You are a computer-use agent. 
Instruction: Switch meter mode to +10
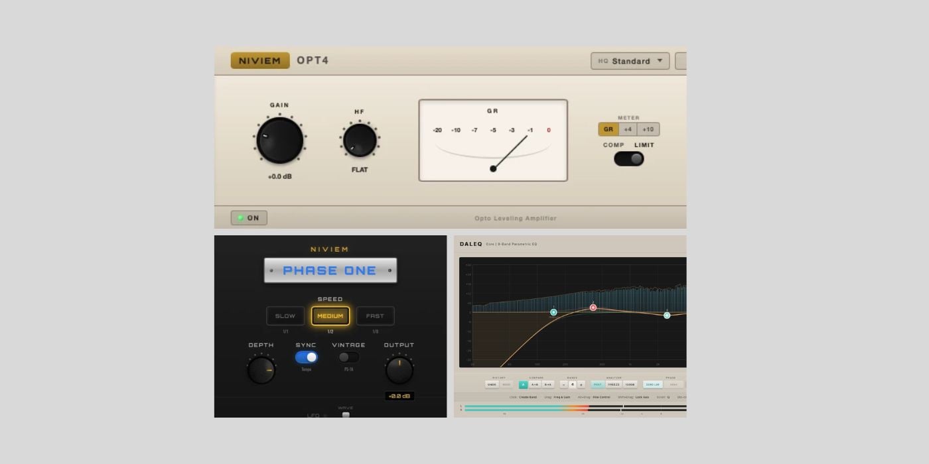648,129
